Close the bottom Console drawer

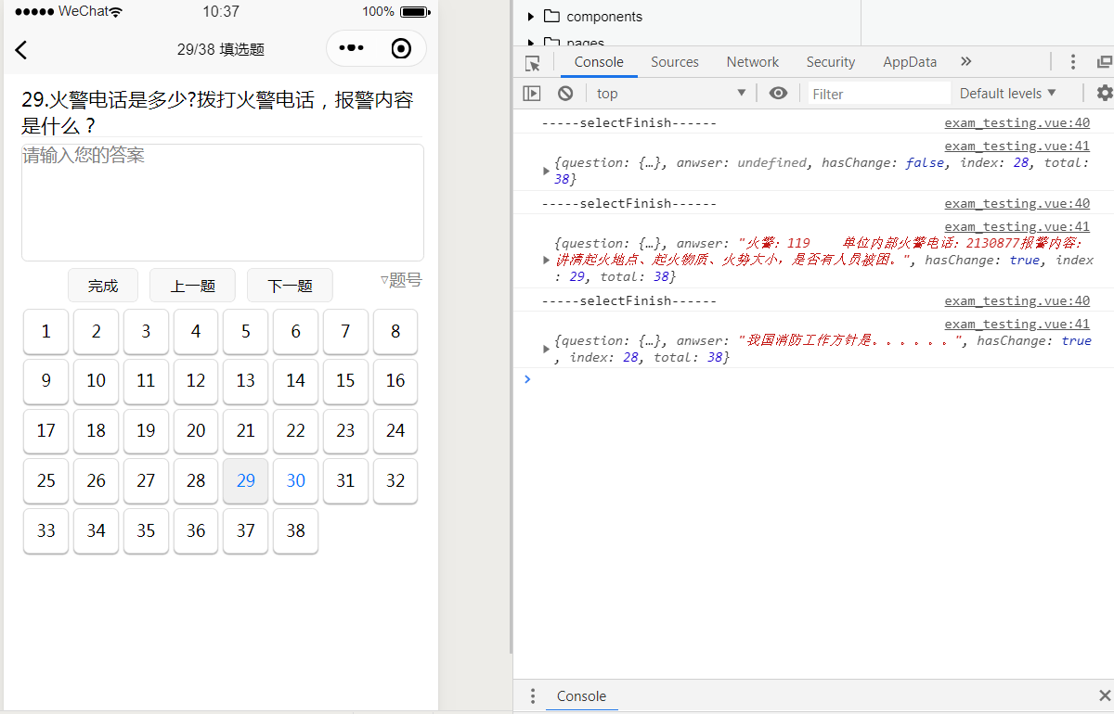click(1104, 696)
